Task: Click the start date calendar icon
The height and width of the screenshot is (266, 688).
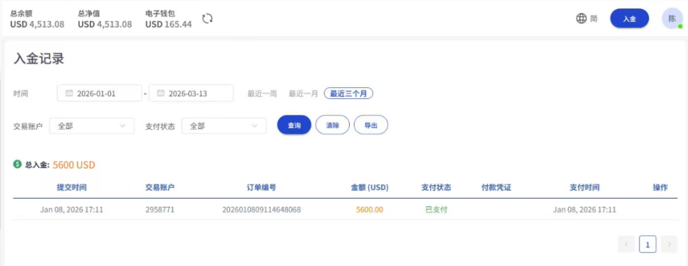Action: (69, 93)
